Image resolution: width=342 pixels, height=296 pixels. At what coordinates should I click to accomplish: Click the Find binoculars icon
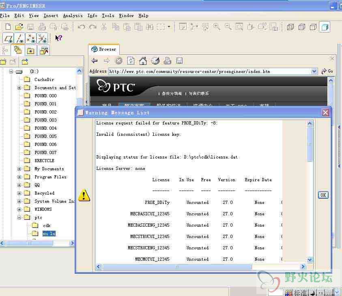click(150, 27)
